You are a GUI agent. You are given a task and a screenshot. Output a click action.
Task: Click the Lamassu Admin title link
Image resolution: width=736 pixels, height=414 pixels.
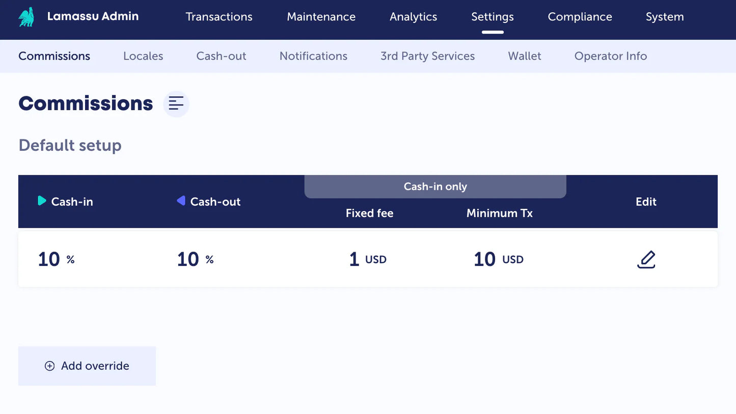click(93, 16)
